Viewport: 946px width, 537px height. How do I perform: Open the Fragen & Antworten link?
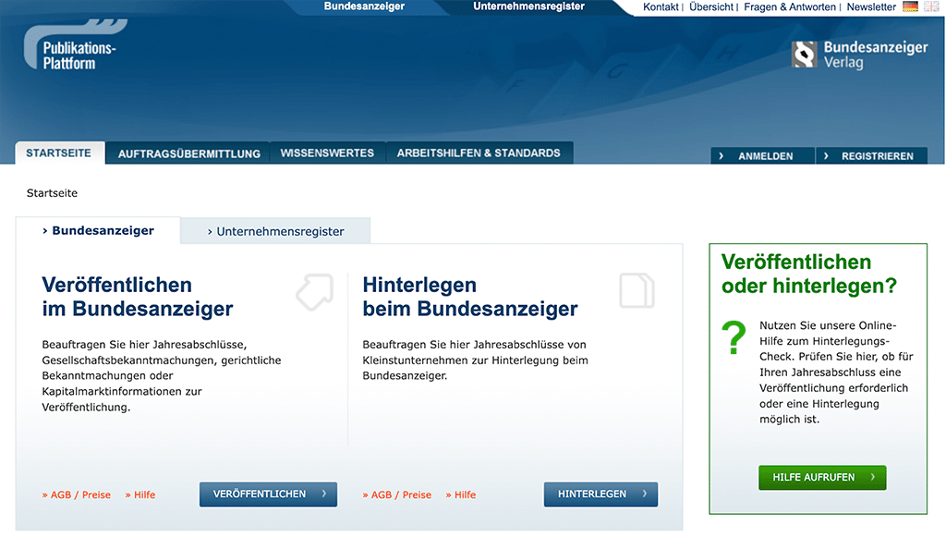[x=790, y=7]
